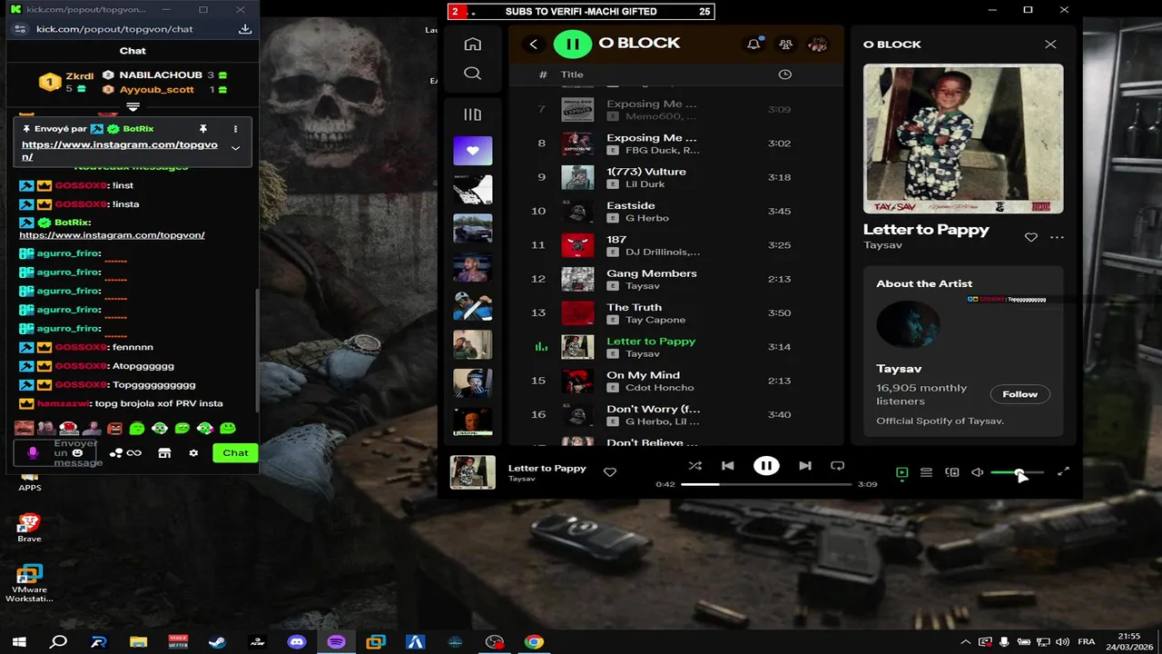Open pinned message three-dot menu
The height and width of the screenshot is (654, 1162).
[235, 129]
